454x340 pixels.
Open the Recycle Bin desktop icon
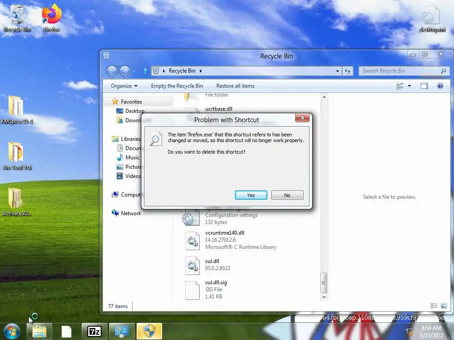[x=17, y=18]
